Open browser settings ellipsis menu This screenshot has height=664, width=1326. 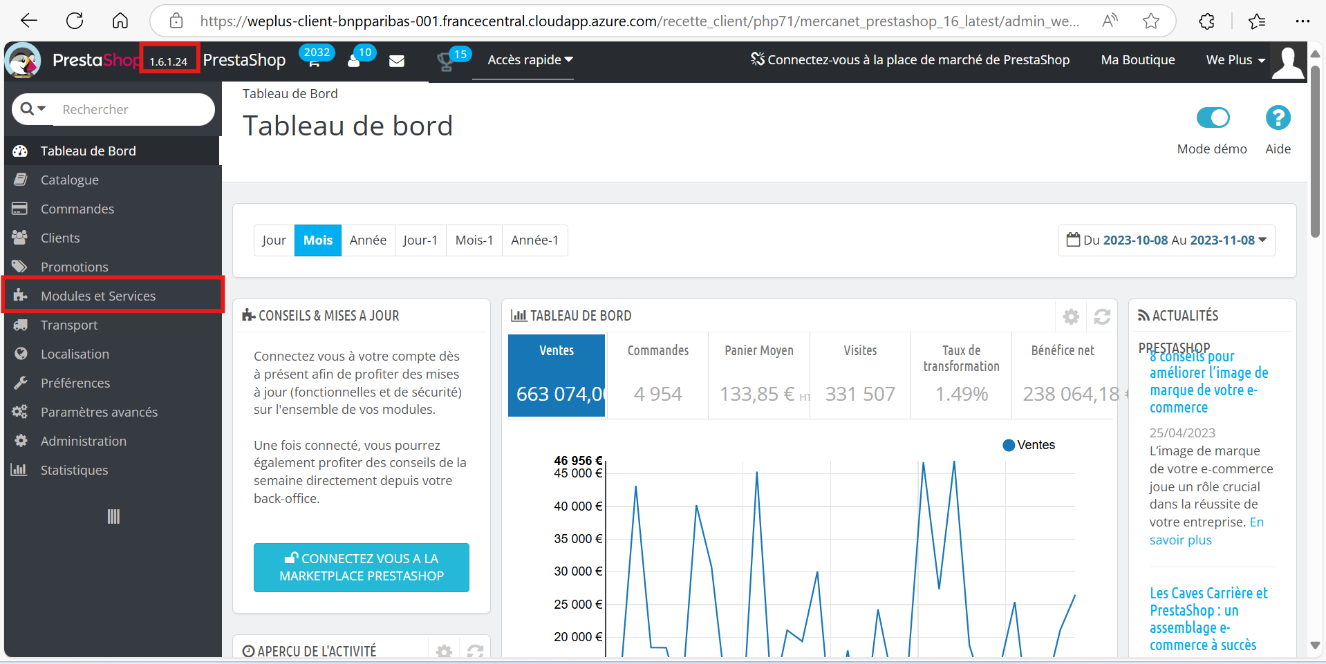(1303, 21)
